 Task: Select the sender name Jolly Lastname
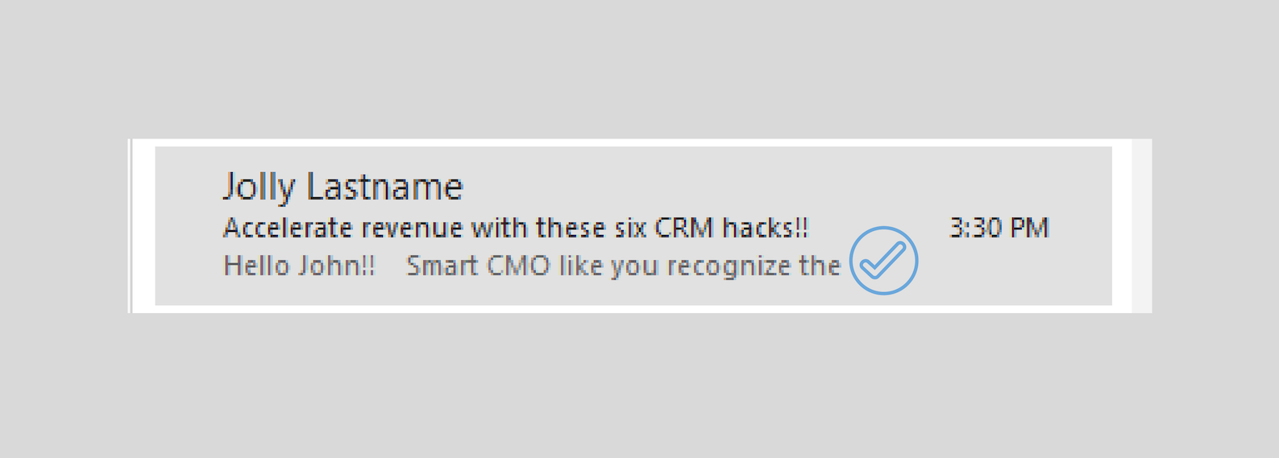[x=343, y=187]
